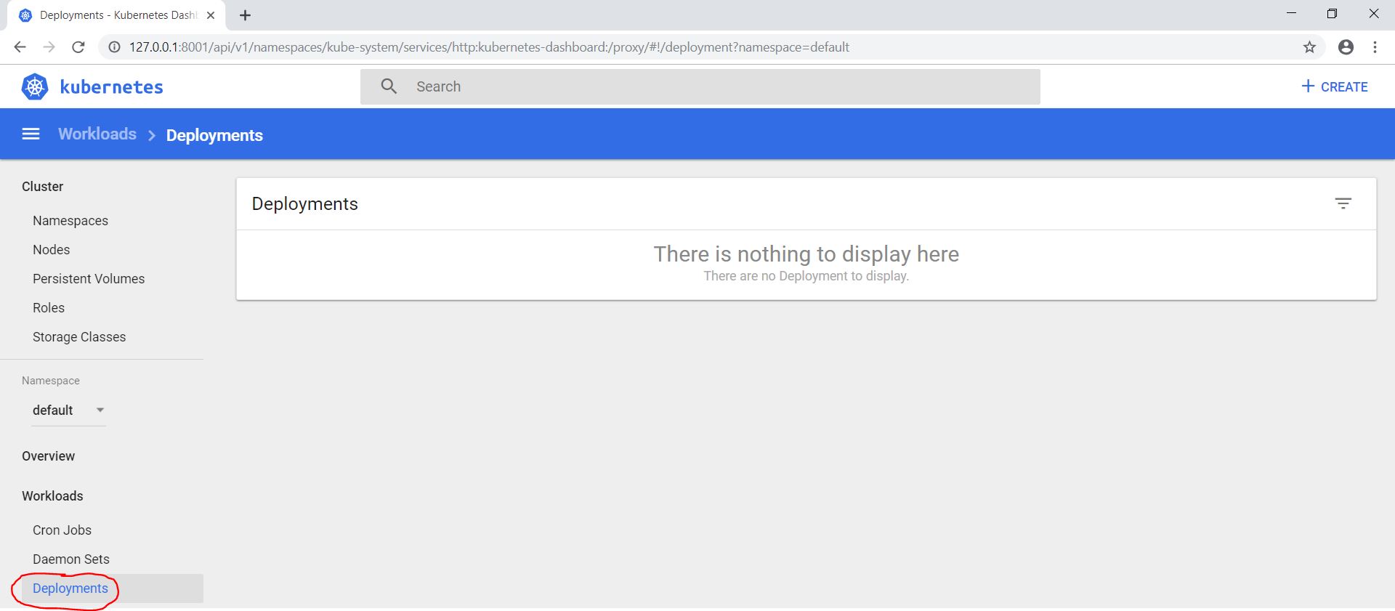Click the 'There are no Deployment to display.' text
Screen dimensions: 1395x611
[x=806, y=276]
